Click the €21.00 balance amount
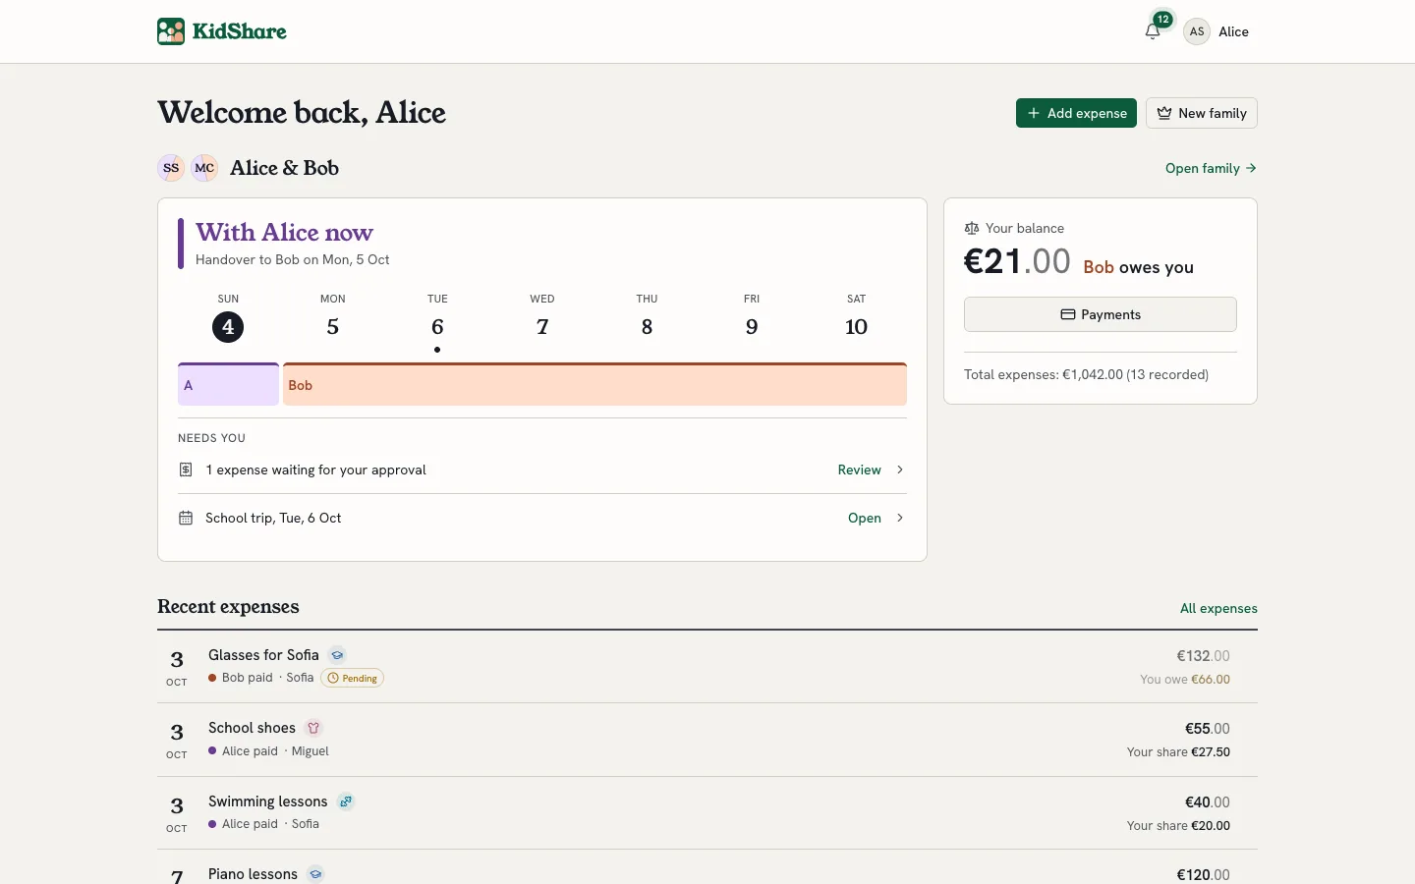 1017,262
